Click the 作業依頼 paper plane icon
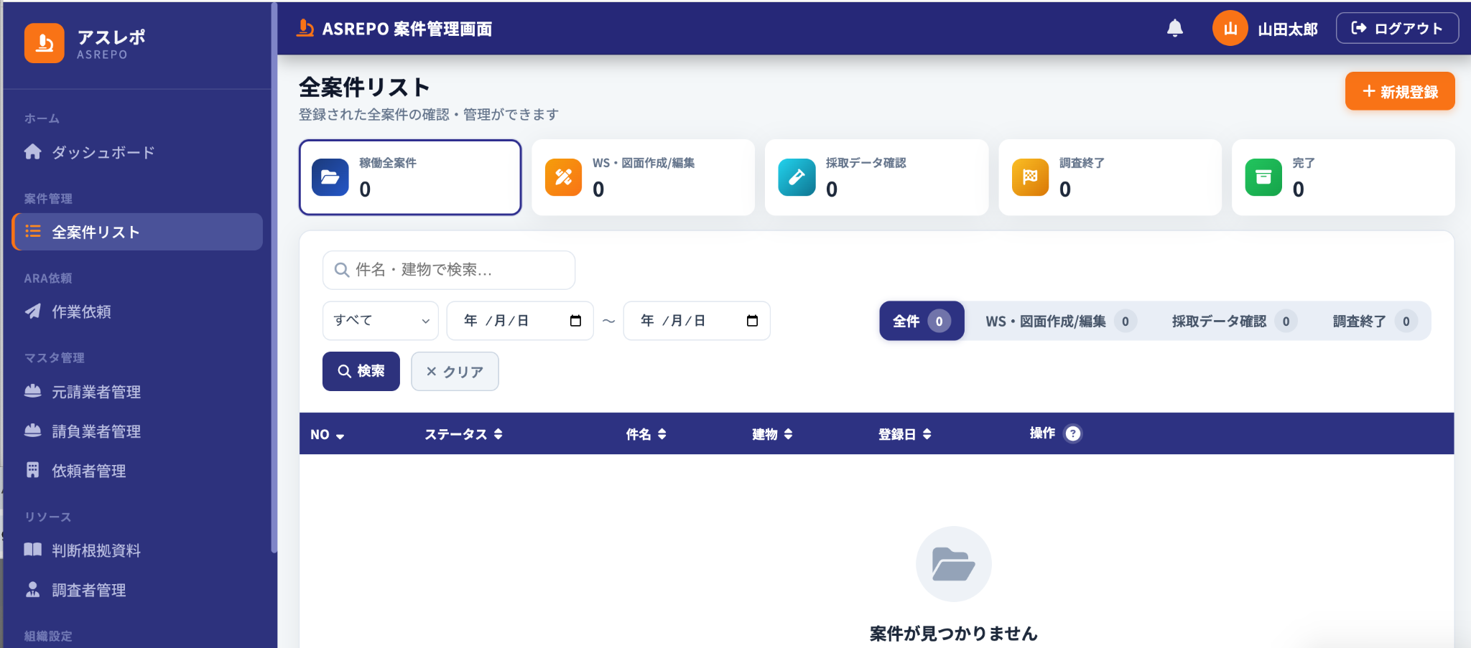 [x=33, y=311]
